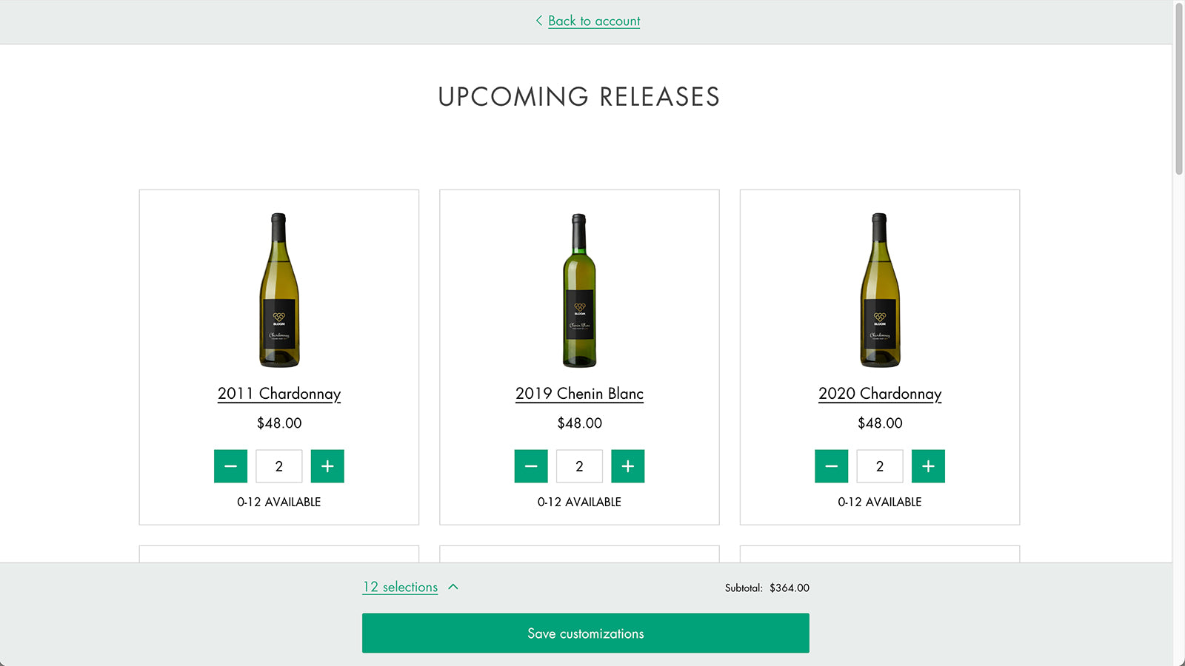This screenshot has height=666, width=1185.
Task: Decrease 2011 Chardonnay quantity with minus button
Action: coord(230,466)
